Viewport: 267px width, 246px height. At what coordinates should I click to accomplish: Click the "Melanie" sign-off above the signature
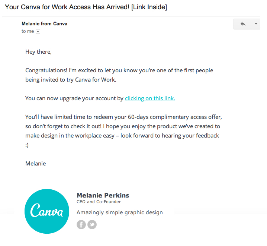point(36,163)
